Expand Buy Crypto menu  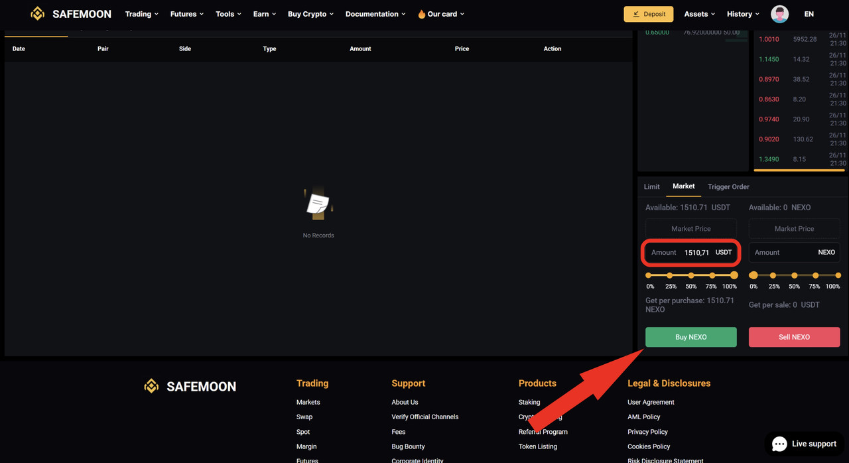(x=310, y=14)
